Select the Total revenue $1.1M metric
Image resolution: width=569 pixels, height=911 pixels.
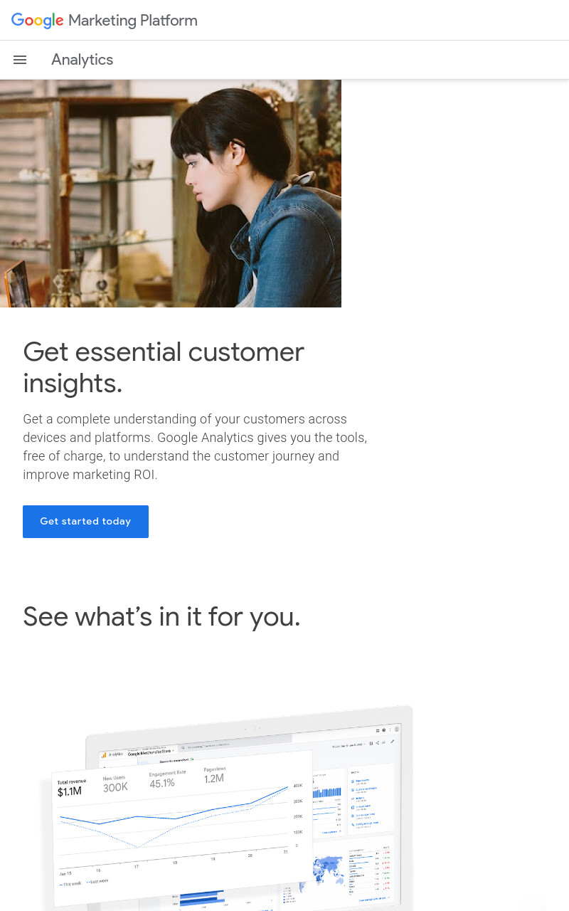point(71,787)
